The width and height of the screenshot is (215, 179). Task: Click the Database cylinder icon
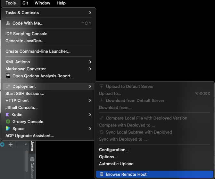pos(32,159)
